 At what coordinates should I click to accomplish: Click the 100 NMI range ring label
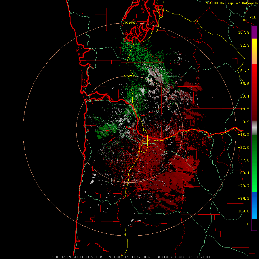point(129,23)
